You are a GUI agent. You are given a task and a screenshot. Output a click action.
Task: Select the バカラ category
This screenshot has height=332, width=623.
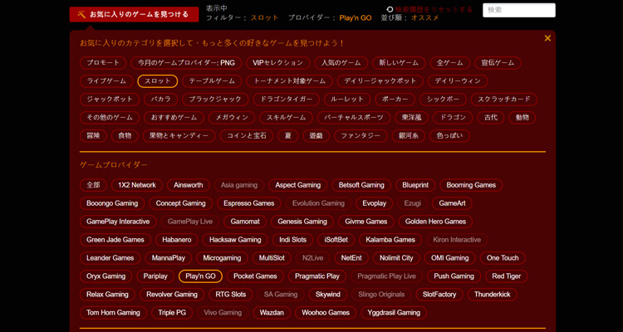[160, 100]
